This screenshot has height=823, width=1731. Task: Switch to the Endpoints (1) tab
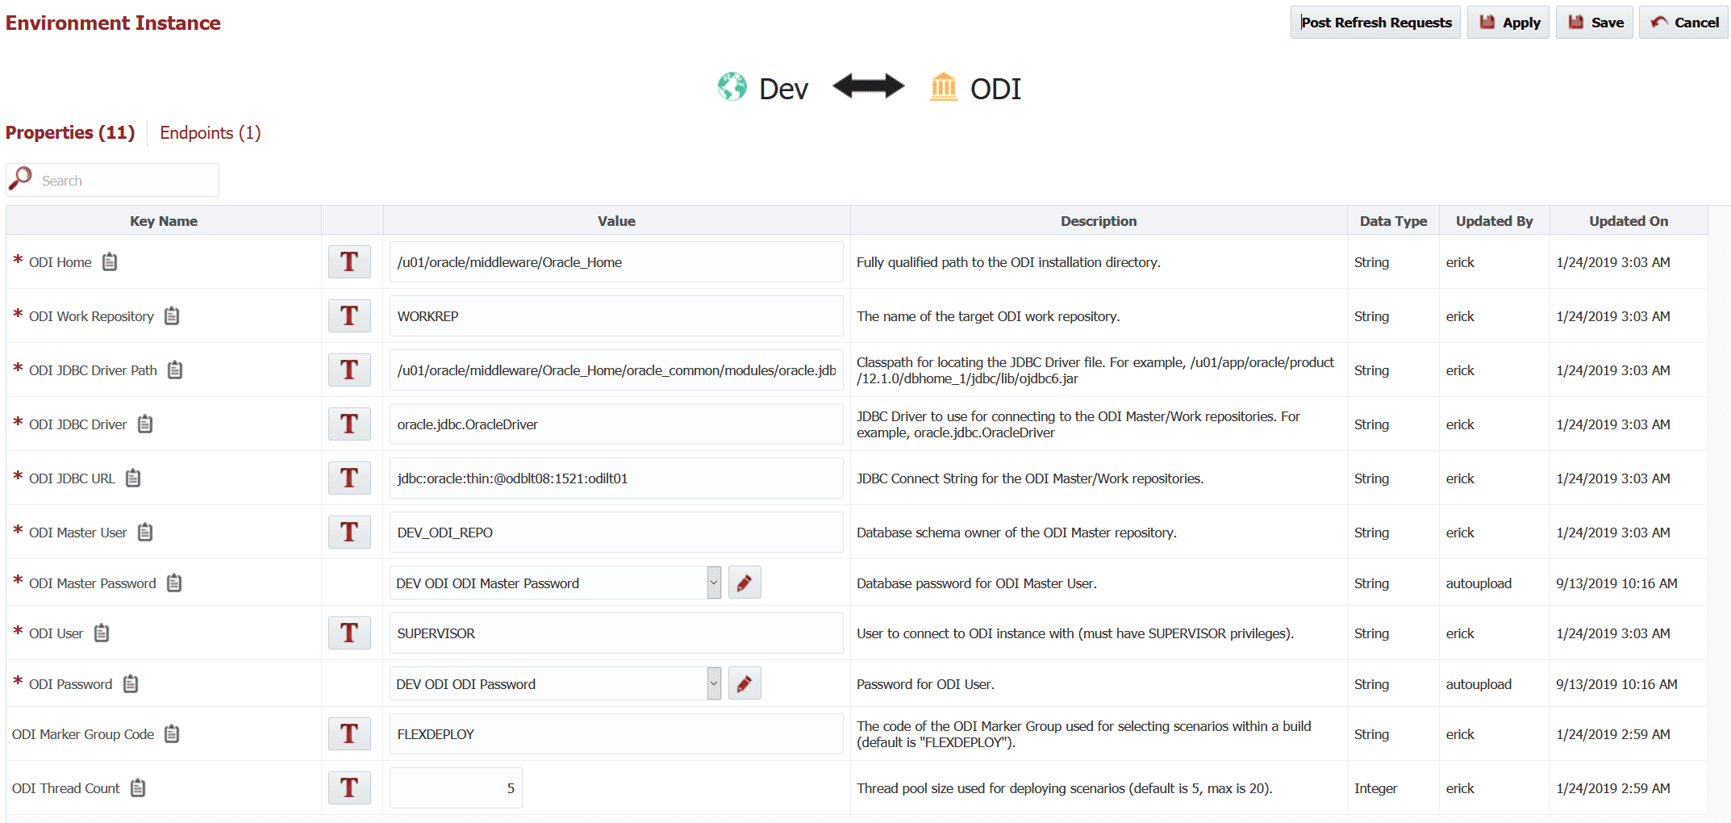(211, 133)
